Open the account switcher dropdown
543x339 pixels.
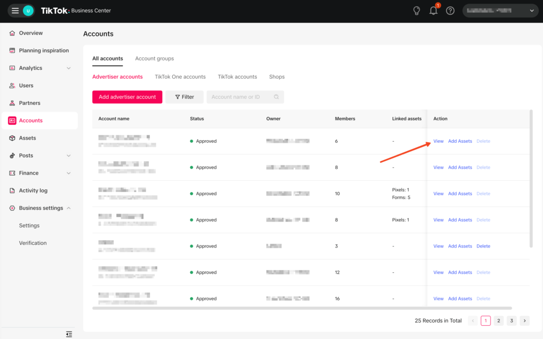click(501, 11)
